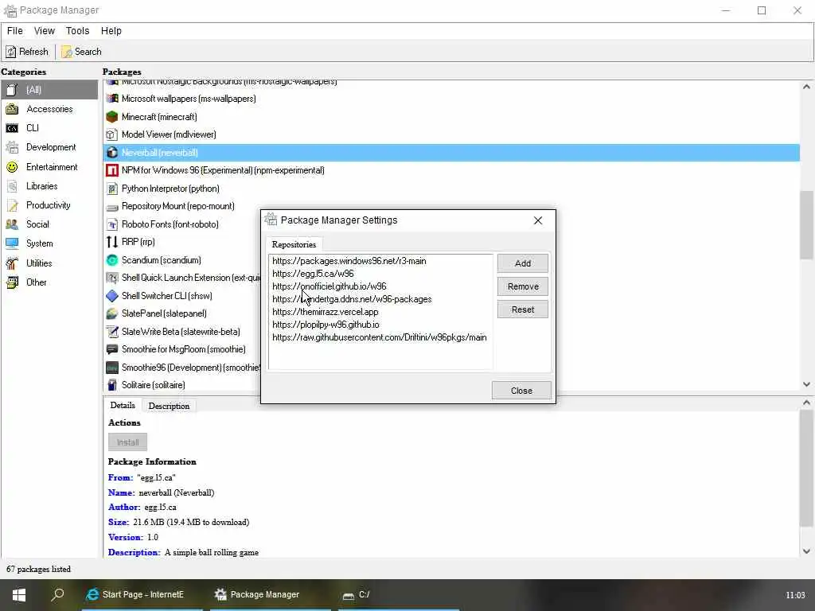Click the NPM for Windows 96 icon
The height and width of the screenshot is (611, 815).
111,170
